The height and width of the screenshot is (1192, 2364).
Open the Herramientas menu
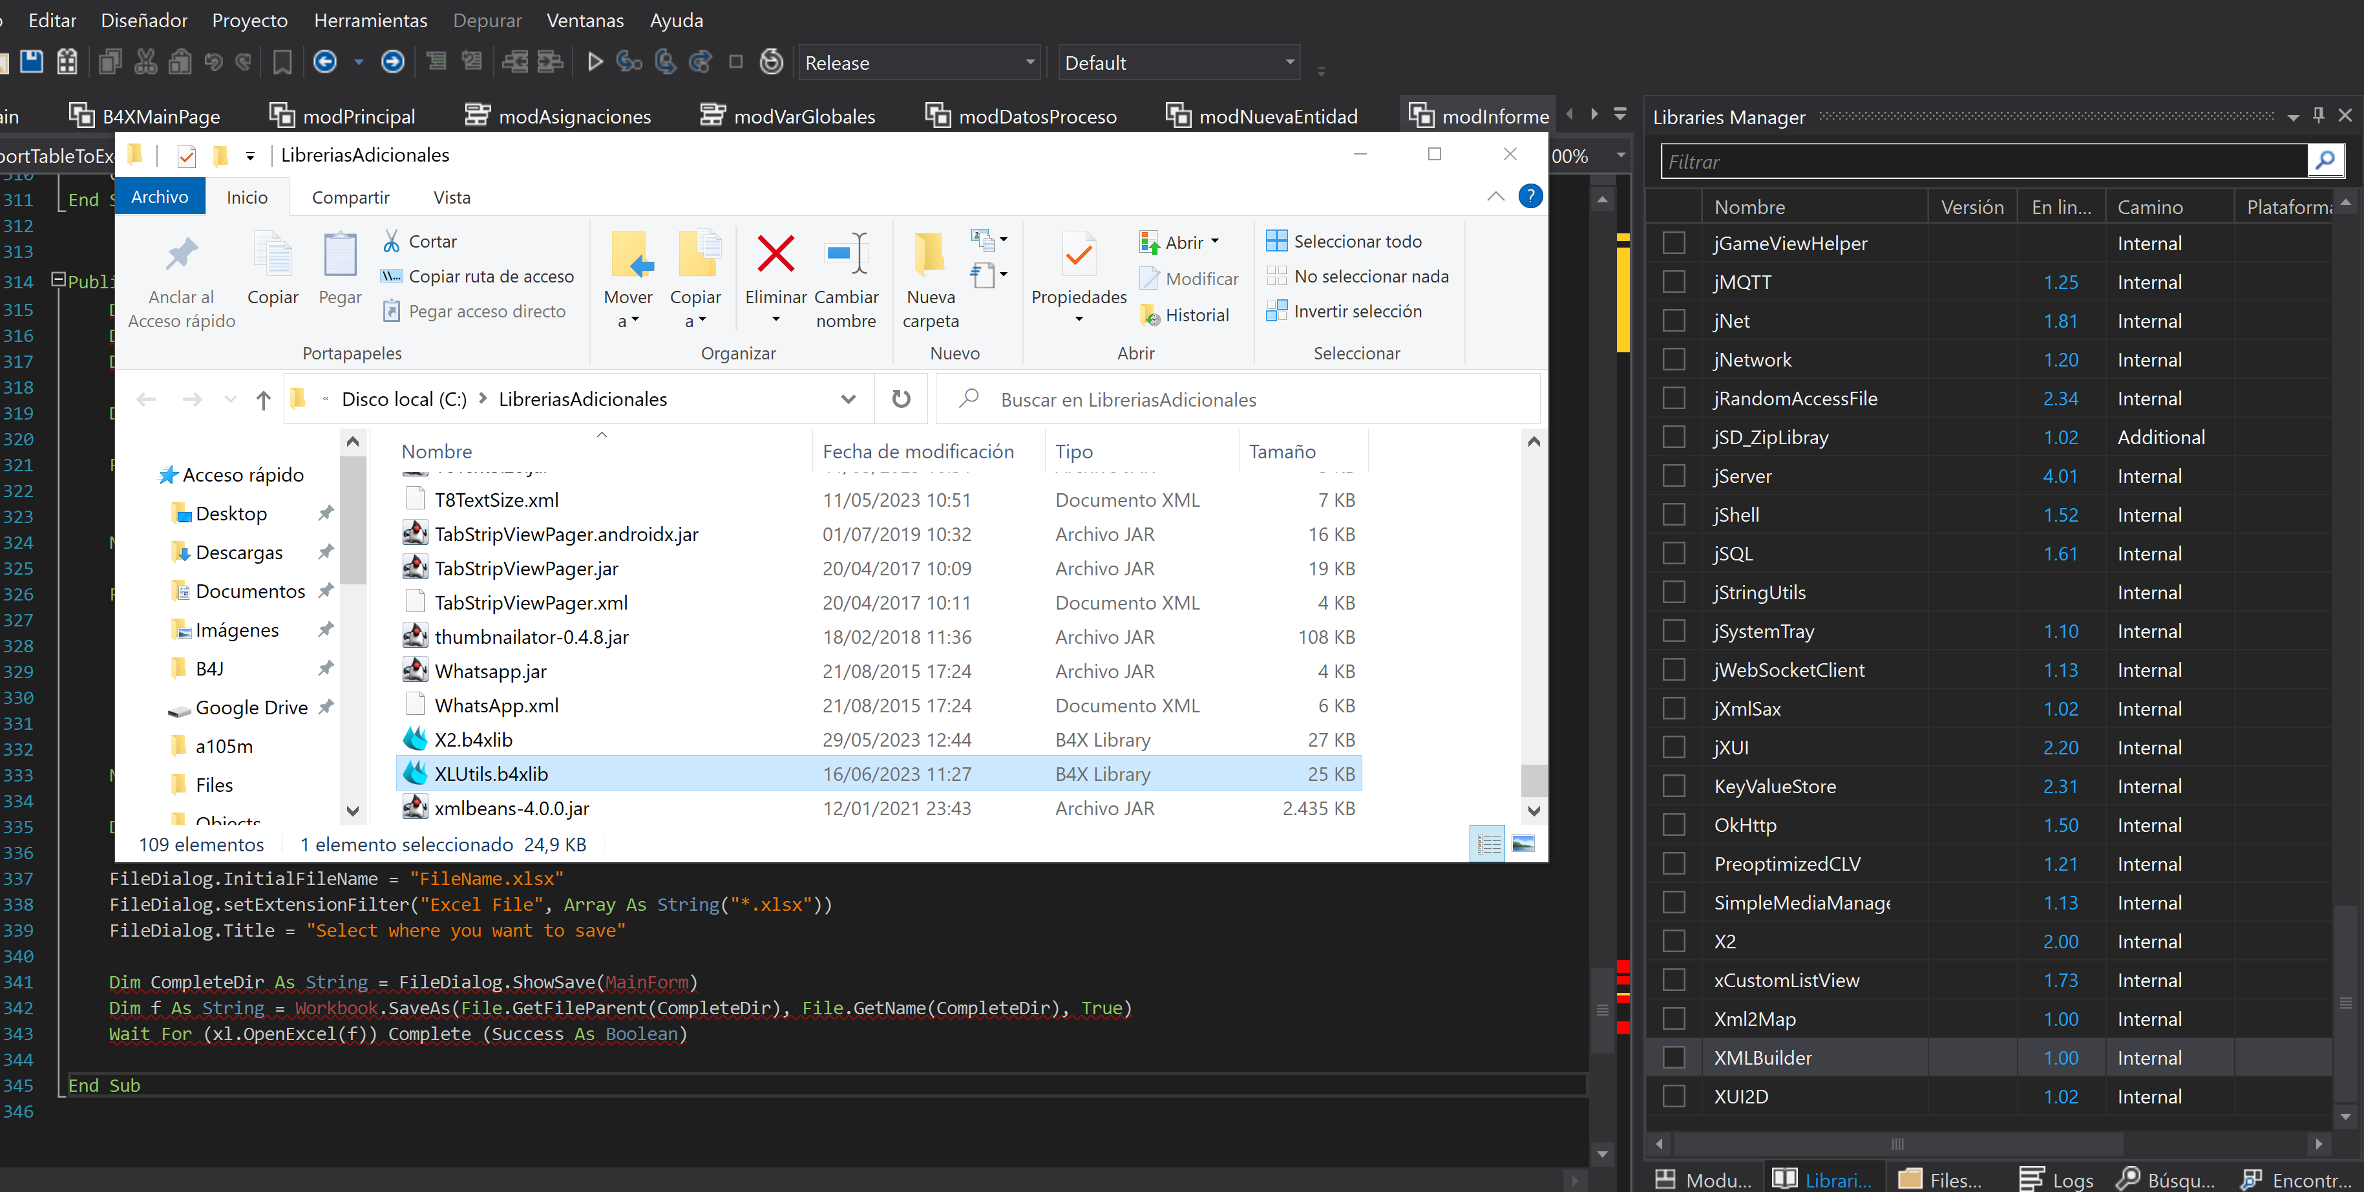click(x=370, y=20)
